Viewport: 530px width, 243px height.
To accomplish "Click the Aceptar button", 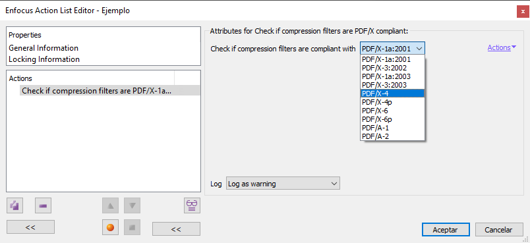I will tap(446, 229).
